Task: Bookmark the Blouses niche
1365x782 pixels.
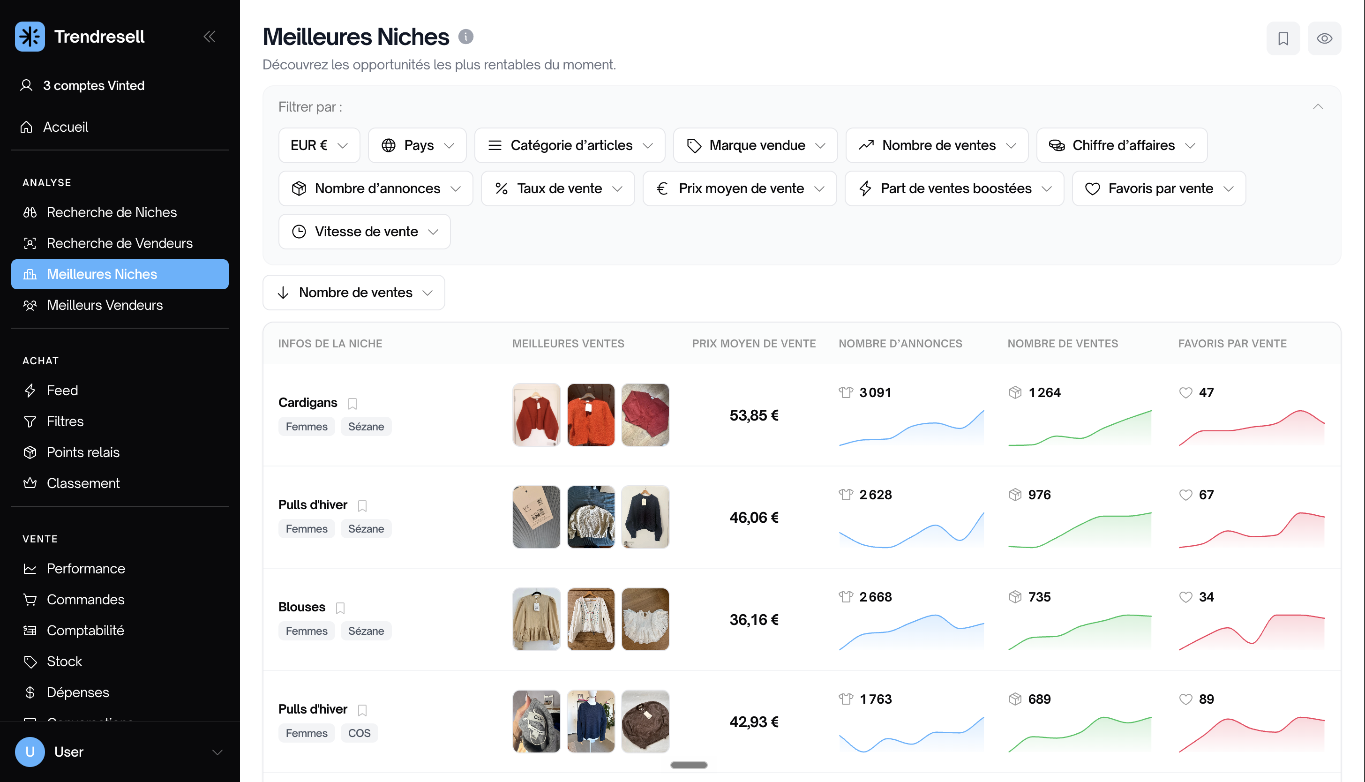Action: [x=340, y=608]
